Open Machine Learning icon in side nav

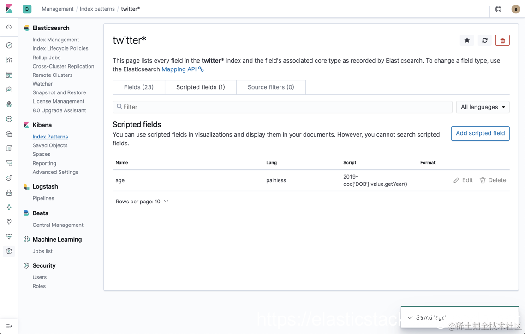click(9, 119)
